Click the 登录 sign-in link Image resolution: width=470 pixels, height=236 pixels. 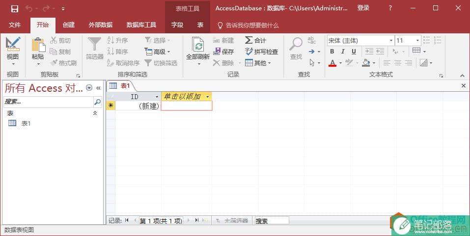(363, 8)
